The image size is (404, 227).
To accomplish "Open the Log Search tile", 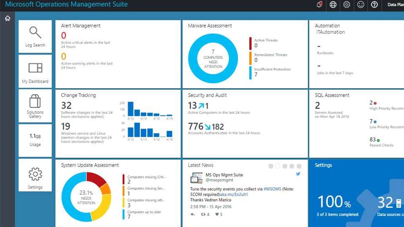I will pyautogui.click(x=35, y=36).
